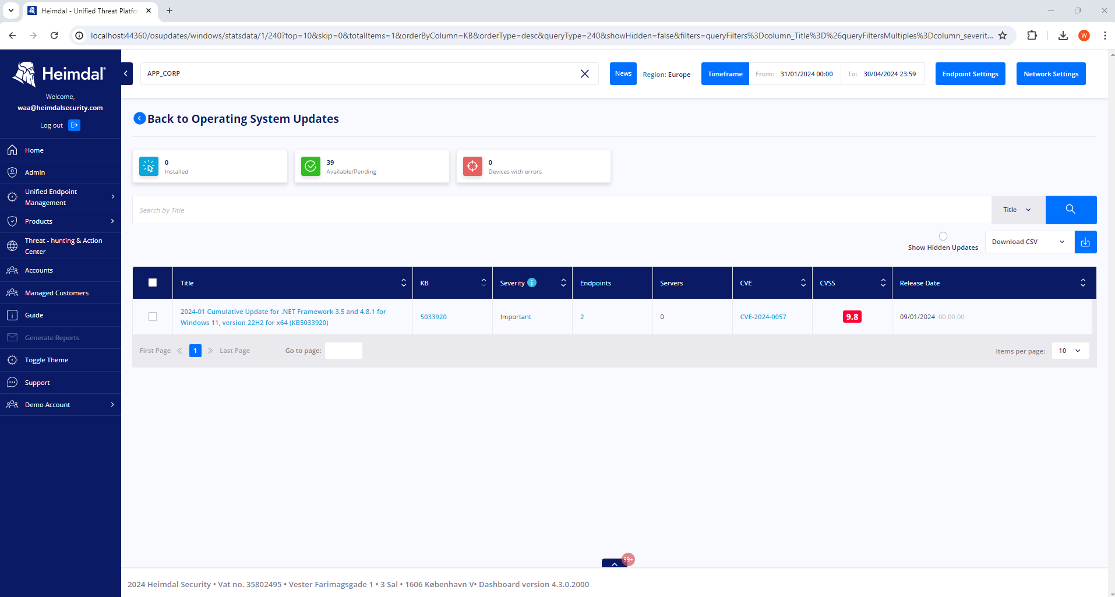Click the Products shield icon
This screenshot has height=597, width=1115.
12,221
